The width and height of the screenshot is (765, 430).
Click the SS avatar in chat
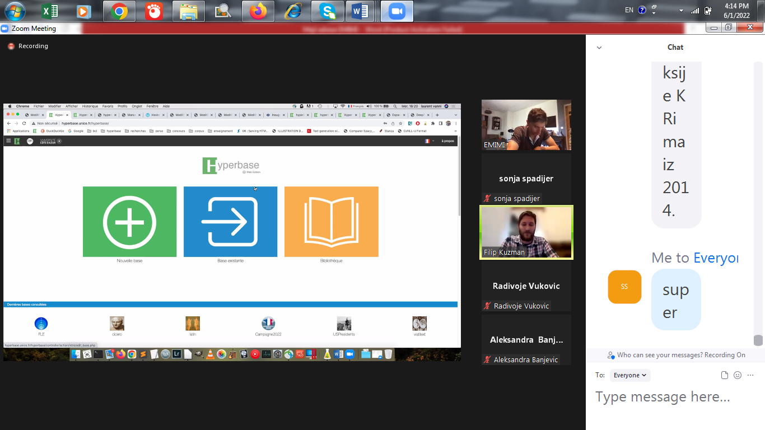tap(624, 287)
